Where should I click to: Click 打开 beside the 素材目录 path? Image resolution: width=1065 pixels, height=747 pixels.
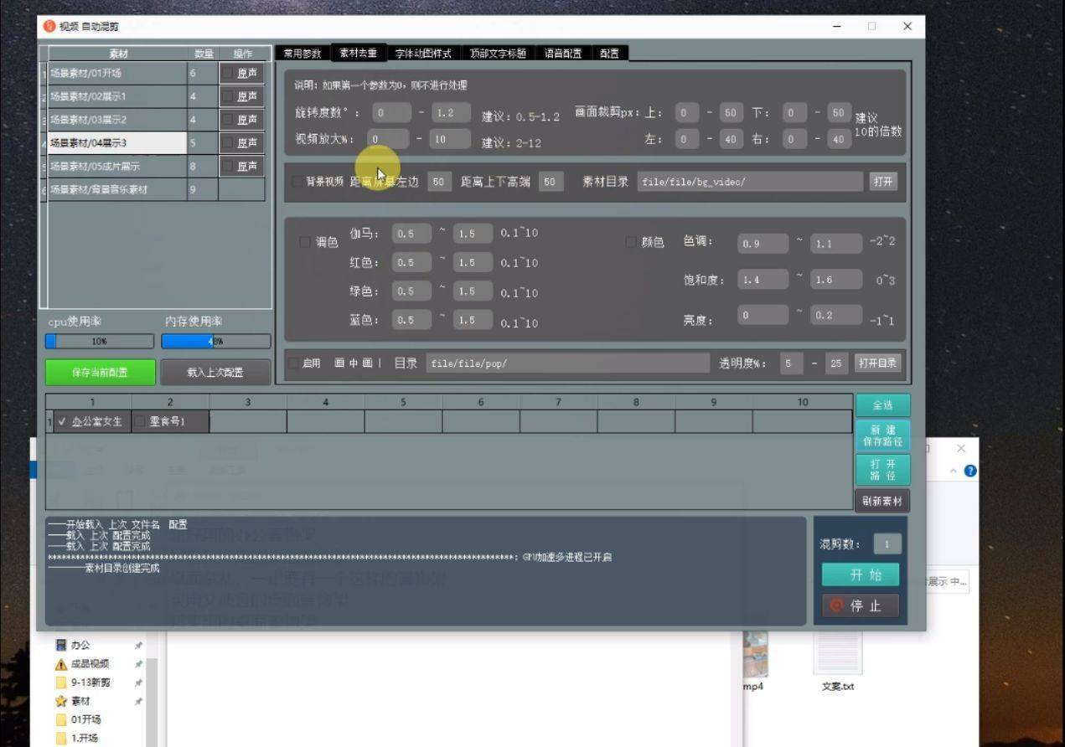(x=882, y=181)
